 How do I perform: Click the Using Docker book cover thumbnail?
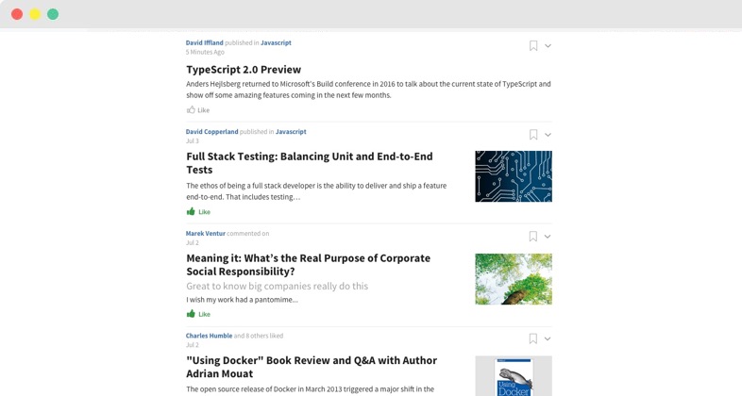514,376
